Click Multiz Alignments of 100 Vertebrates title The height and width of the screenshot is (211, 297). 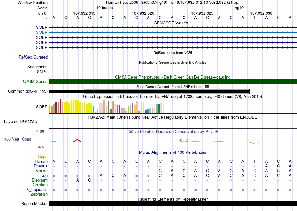click(x=173, y=152)
